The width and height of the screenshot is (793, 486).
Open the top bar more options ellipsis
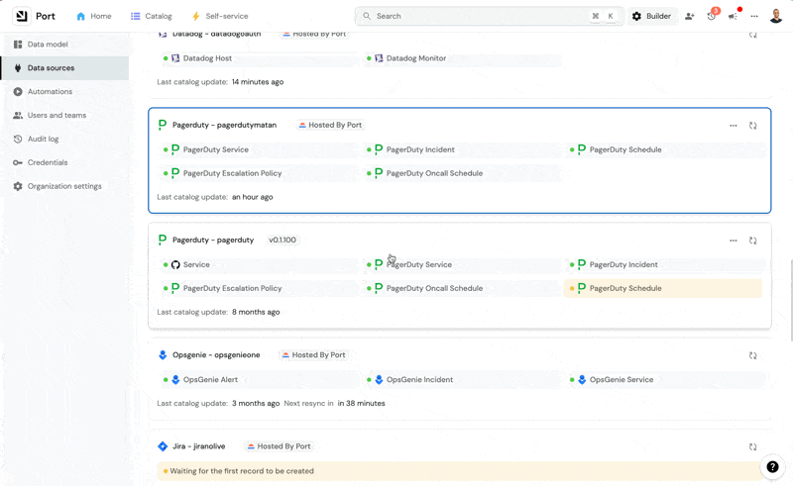[754, 16]
